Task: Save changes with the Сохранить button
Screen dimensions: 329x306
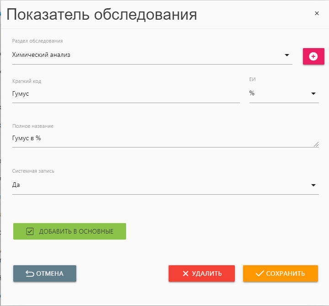Action: [280, 273]
